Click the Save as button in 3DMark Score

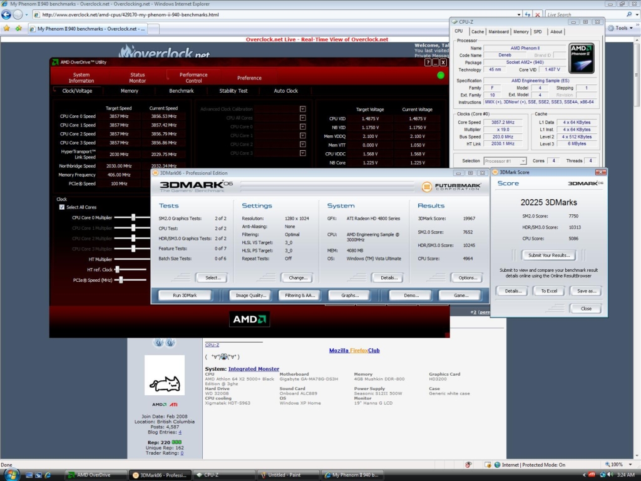coord(586,291)
